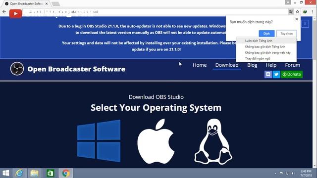The height and width of the screenshot is (178, 317).
Task: Dismiss the blue update notice banner
Action: [305, 24]
